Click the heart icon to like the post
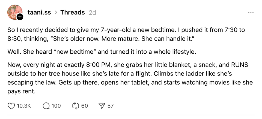 pos(11,106)
